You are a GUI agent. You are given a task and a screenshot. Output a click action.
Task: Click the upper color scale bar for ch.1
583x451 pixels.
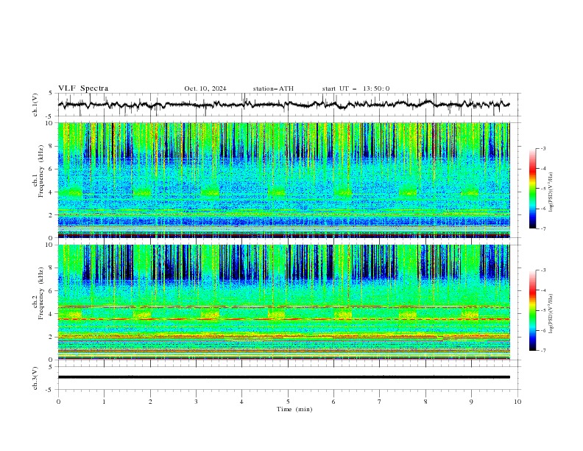click(532, 189)
